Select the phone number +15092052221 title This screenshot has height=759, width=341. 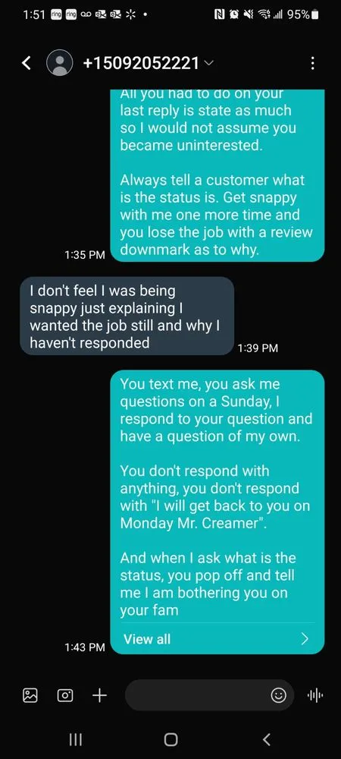pyautogui.click(x=141, y=63)
